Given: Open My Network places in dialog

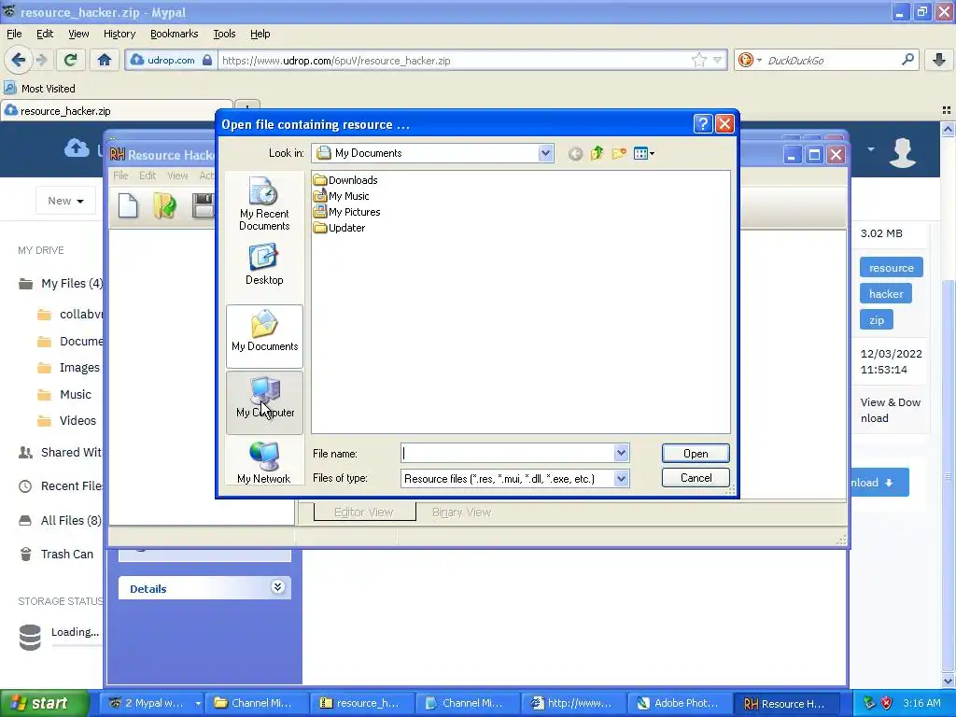Looking at the screenshot, I should [x=264, y=462].
